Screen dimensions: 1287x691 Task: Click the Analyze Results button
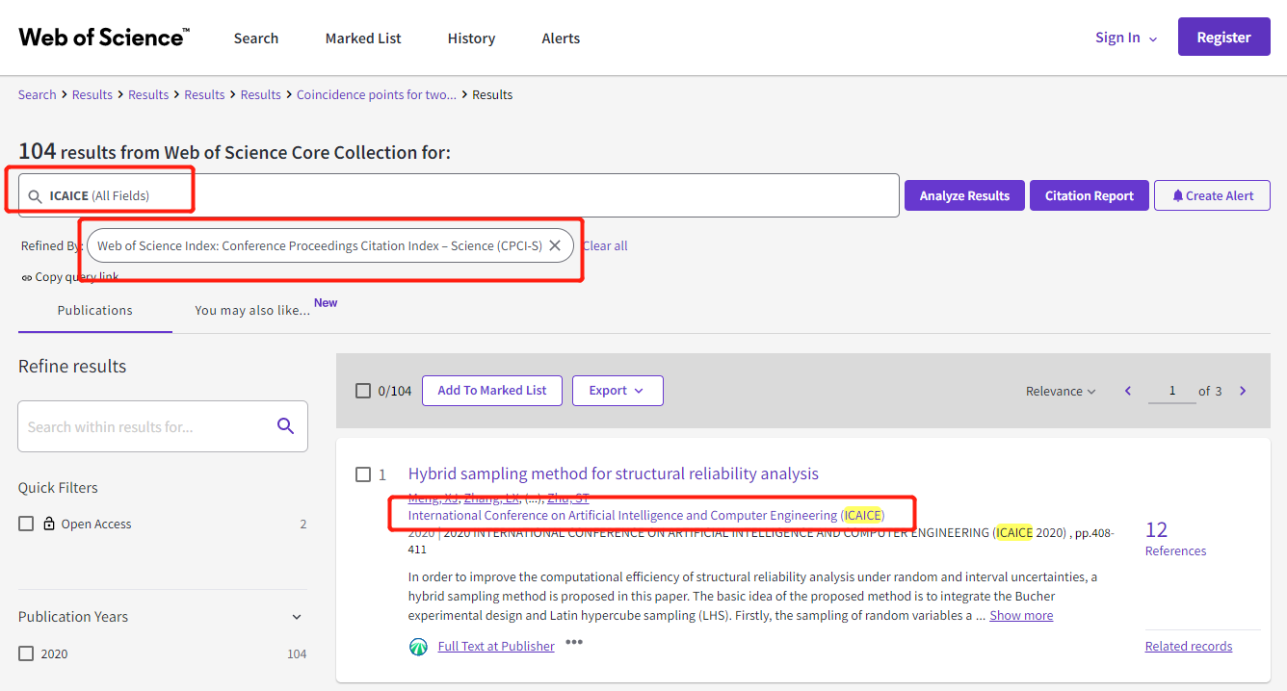(x=964, y=195)
